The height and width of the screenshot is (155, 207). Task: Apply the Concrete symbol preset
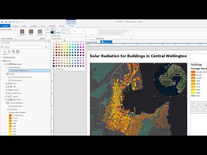40,32
